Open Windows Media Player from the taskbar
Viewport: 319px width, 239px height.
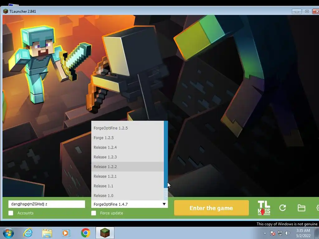pyautogui.click(x=66, y=233)
